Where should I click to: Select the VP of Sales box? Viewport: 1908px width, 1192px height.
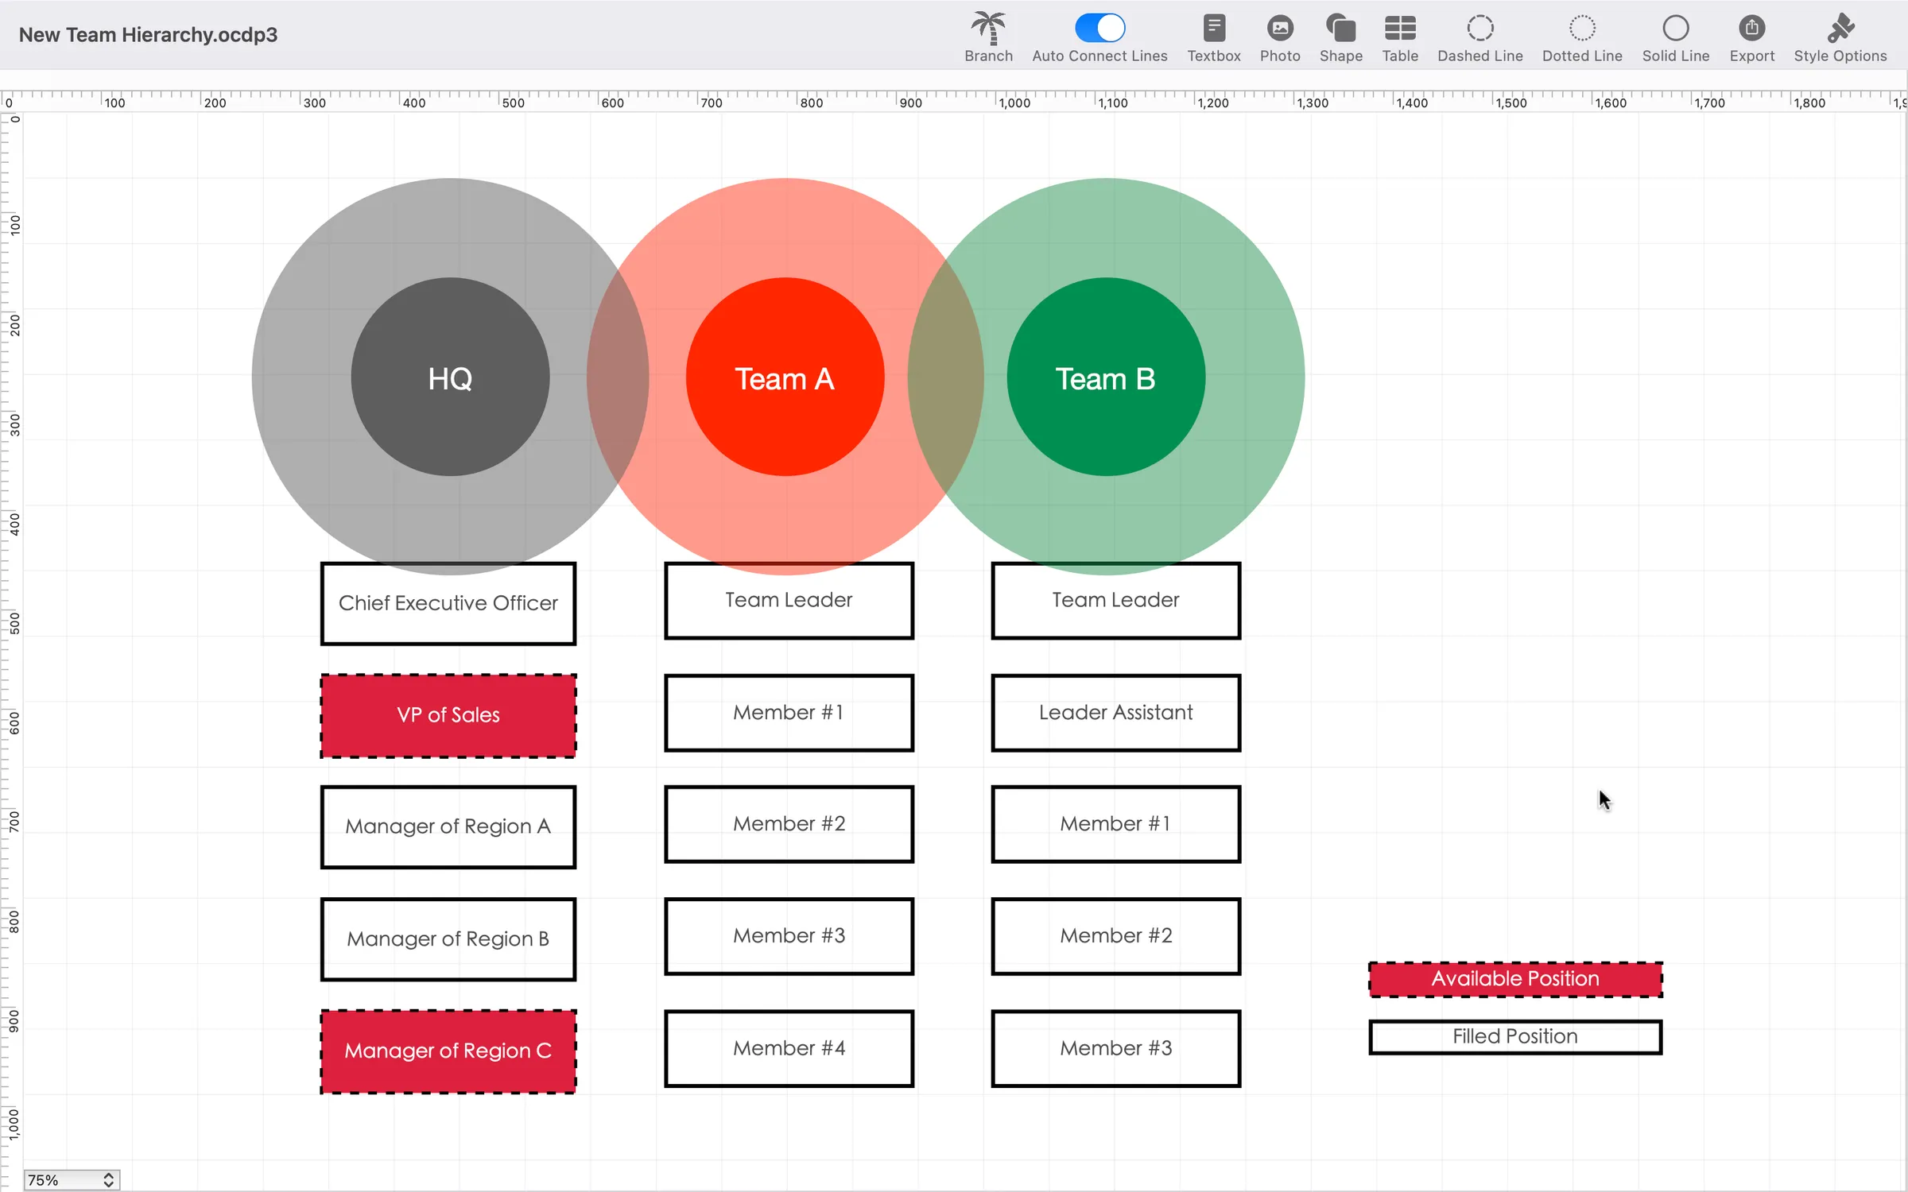point(448,714)
